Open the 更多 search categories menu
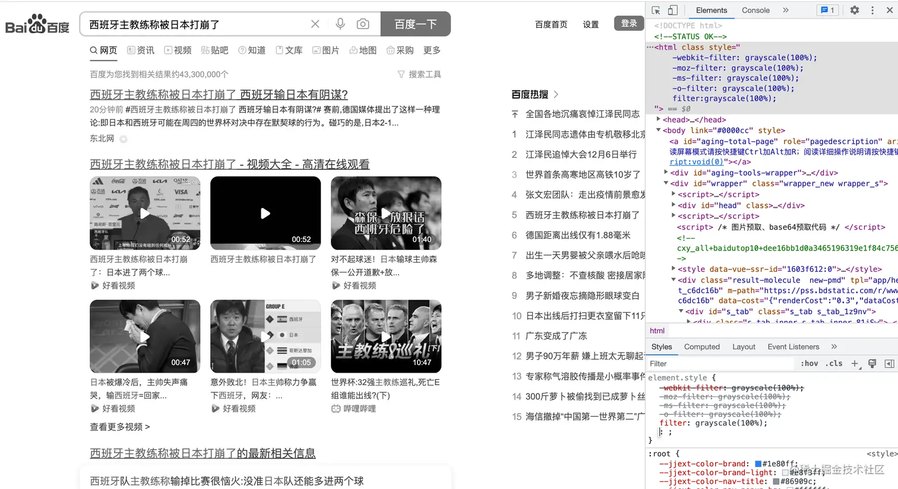The width and height of the screenshot is (898, 489). click(x=432, y=50)
